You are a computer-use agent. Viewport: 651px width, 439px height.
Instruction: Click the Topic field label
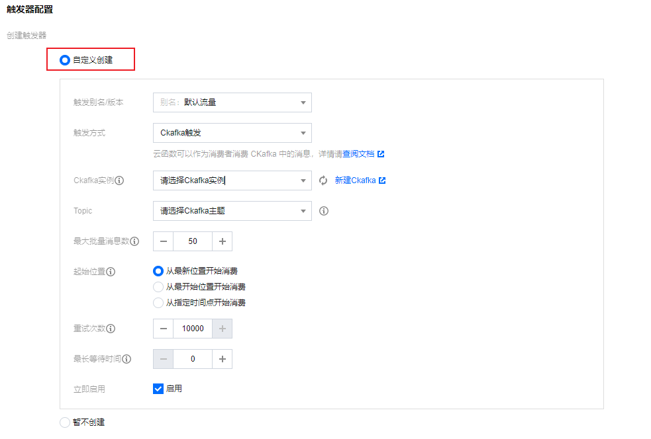pyautogui.click(x=83, y=211)
